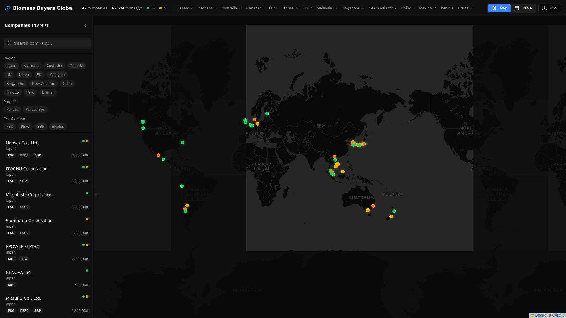Click the 36 green status count
This screenshot has height=318, width=566.
coord(151,8)
